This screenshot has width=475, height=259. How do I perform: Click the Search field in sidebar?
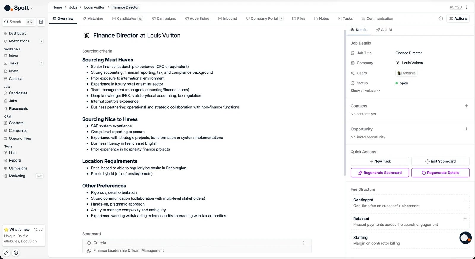(19, 22)
